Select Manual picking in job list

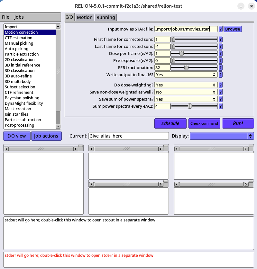tap(30, 43)
